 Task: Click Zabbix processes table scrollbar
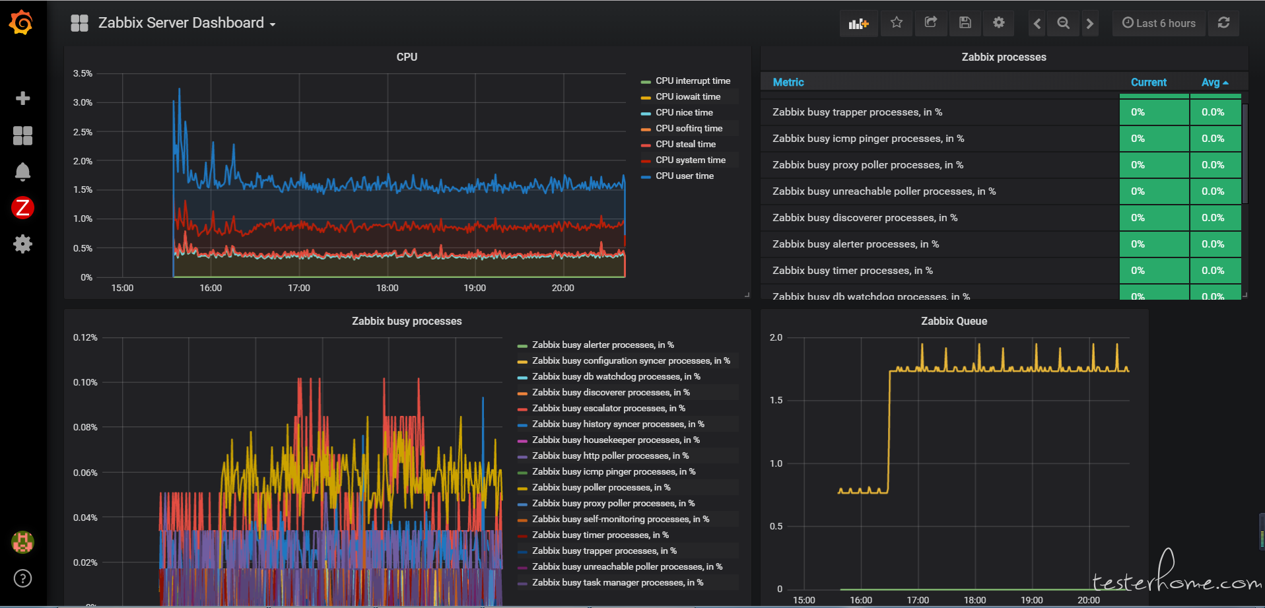click(1245, 153)
